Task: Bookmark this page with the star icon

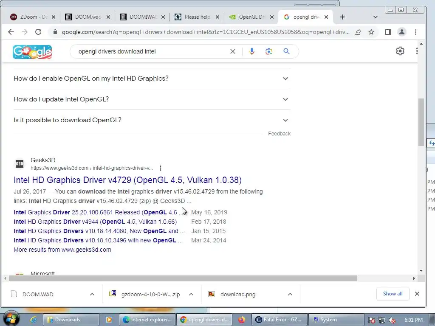Action: click(x=371, y=32)
